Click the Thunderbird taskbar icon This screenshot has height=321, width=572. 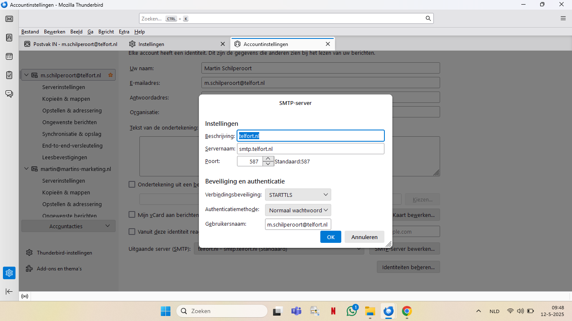[x=388, y=311]
